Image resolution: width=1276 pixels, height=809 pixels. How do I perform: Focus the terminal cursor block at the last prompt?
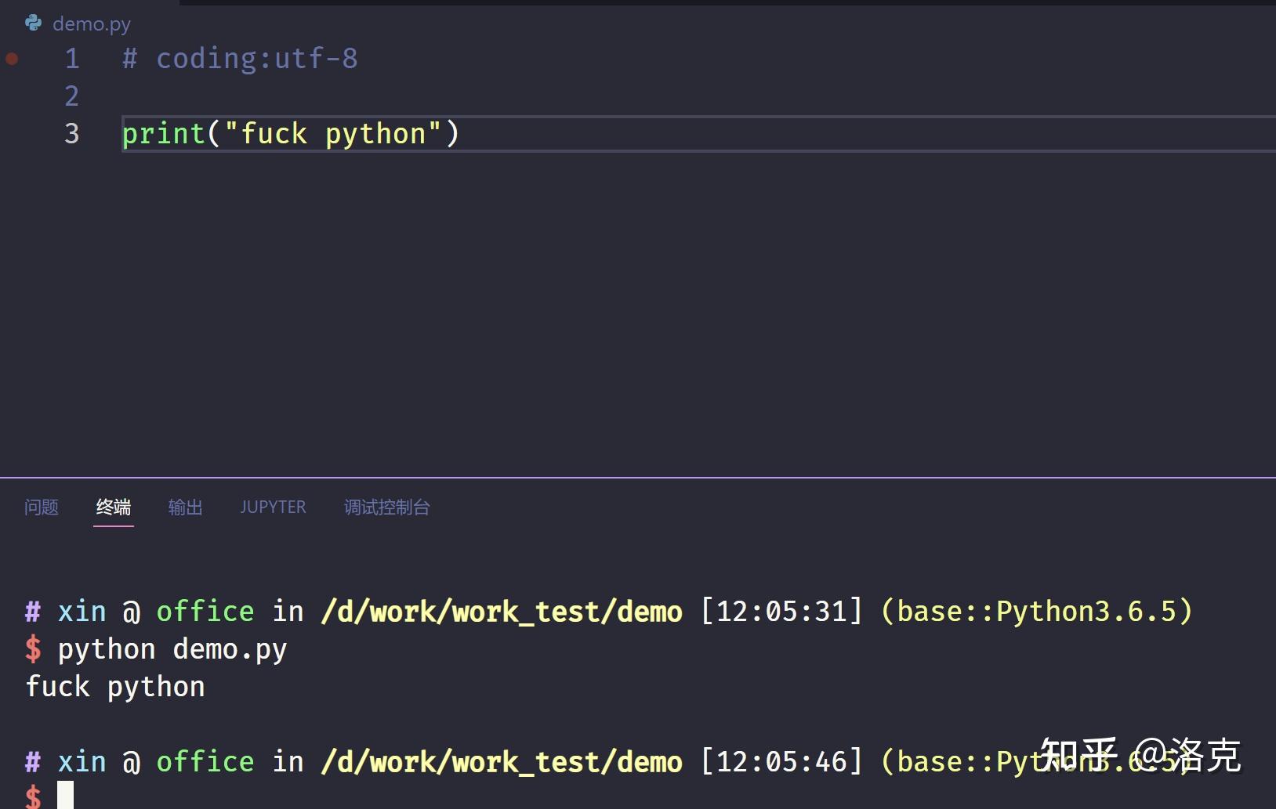(65, 795)
